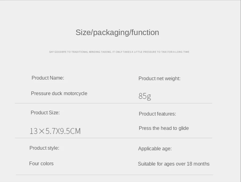Click the 85g weight value
241x182 pixels.
[145, 96]
